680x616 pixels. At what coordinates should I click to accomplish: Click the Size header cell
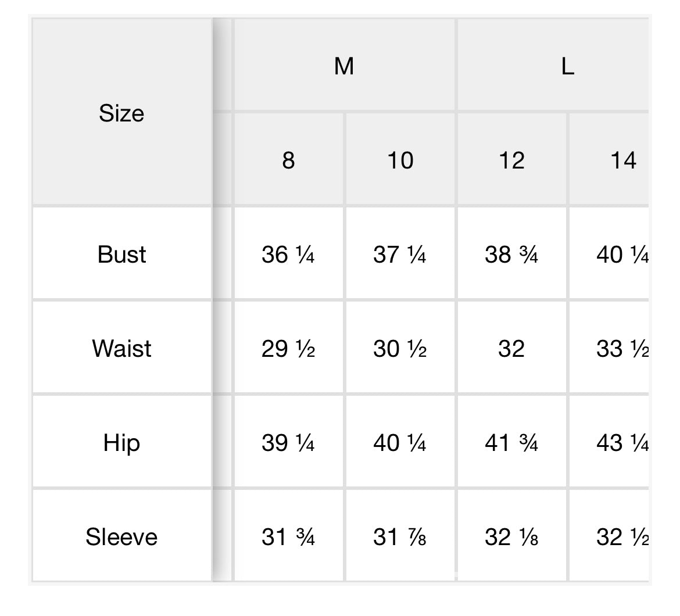[121, 113]
